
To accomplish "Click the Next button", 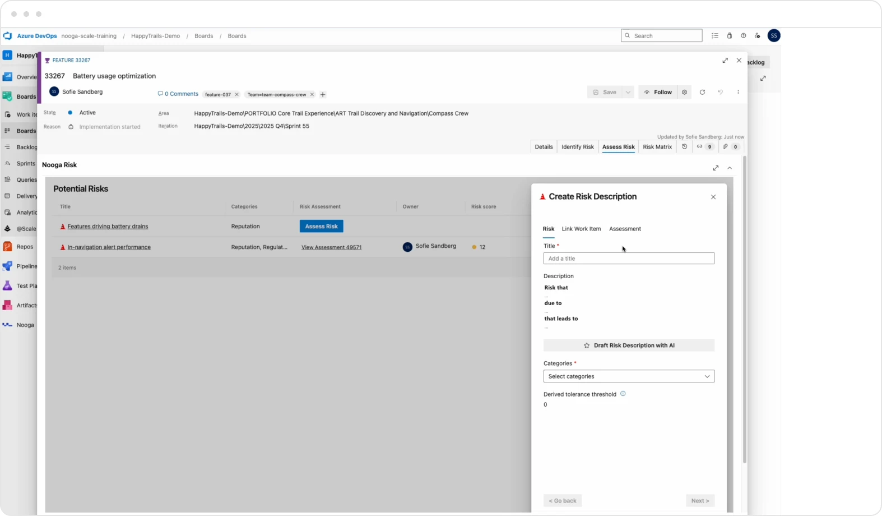I will click(700, 501).
